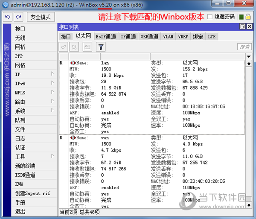256x219 pixels.
Task: Click the WinBox title bar icon
Action: click(6, 5)
